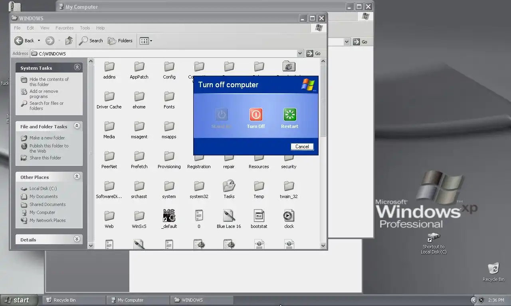Click the file list scroll down arrow

pos(323,246)
